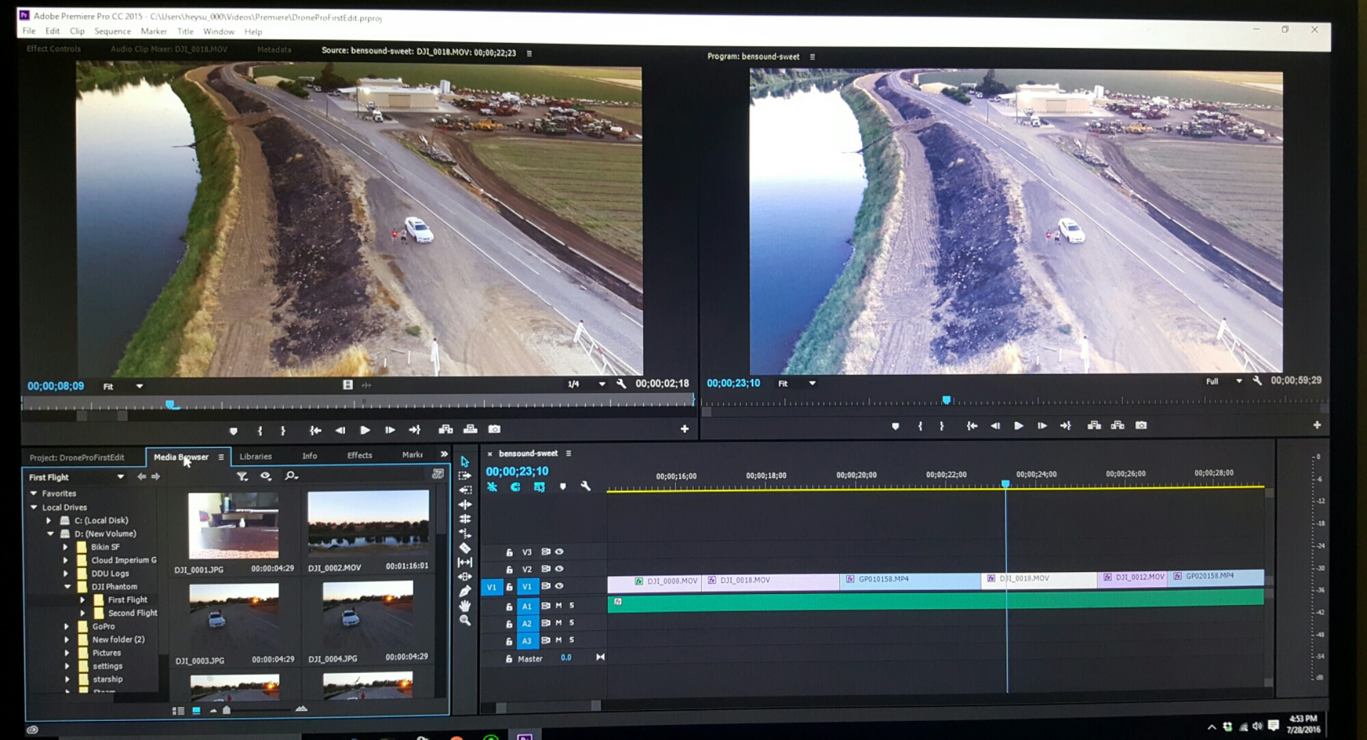Click Export Frame camera icon in Program monitor

pos(1141,425)
